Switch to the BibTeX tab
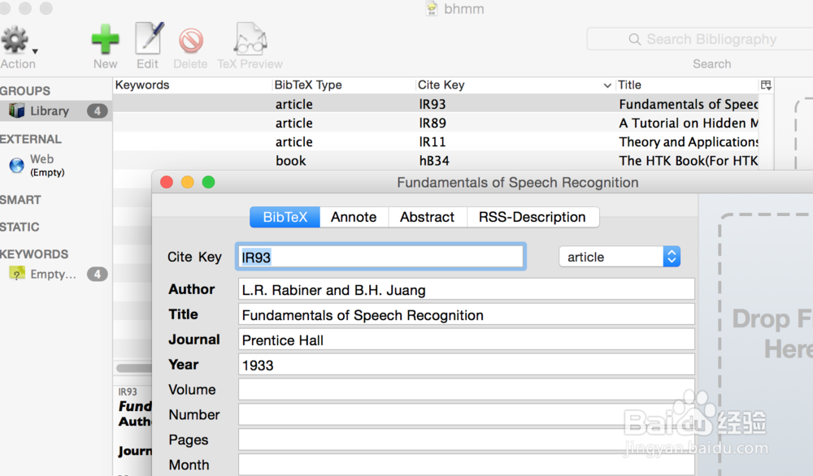 coord(285,217)
